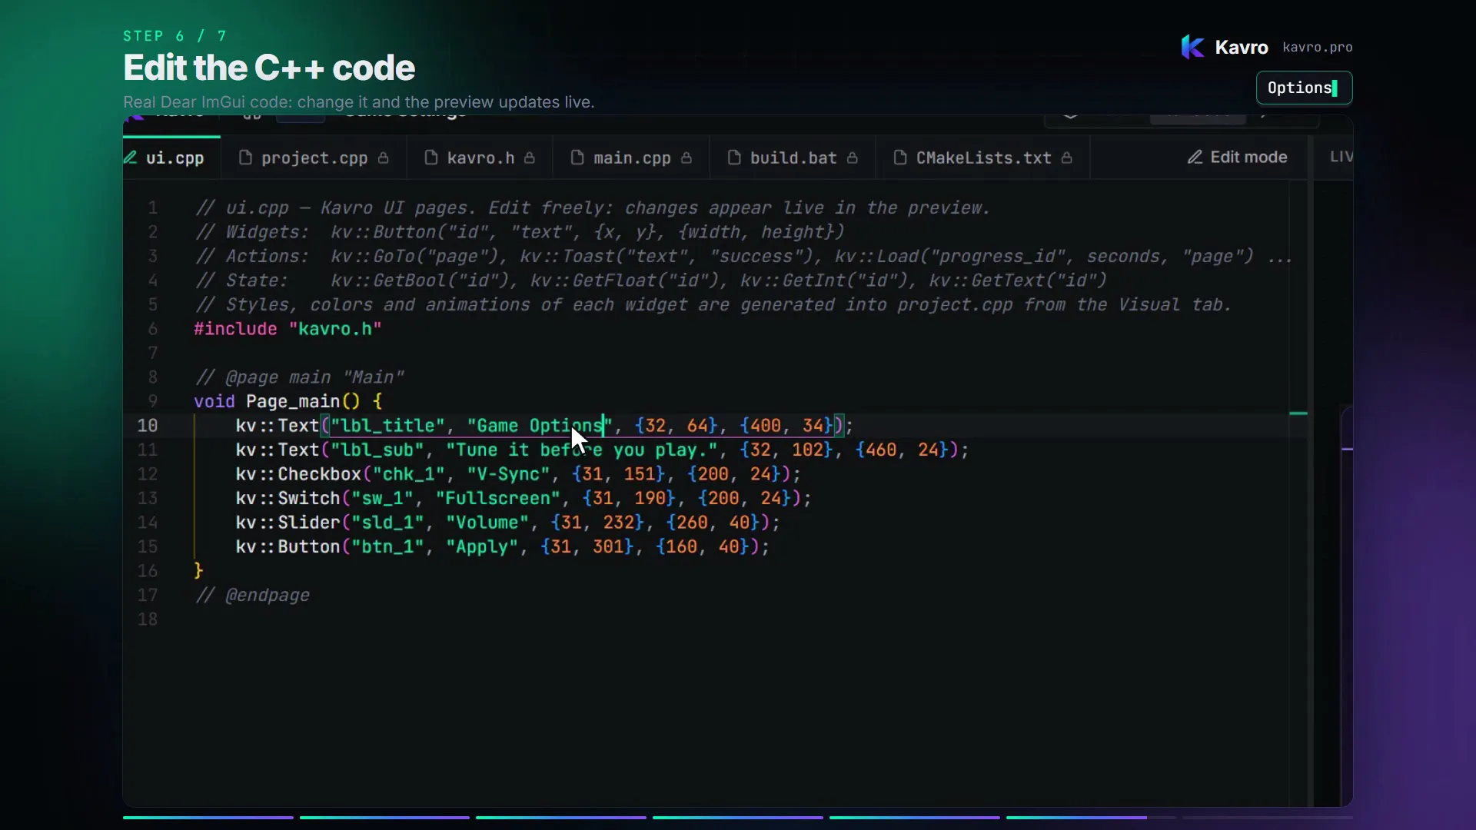The width and height of the screenshot is (1476, 830).
Task: Click line number 18 in gutter
Action: coord(148,619)
